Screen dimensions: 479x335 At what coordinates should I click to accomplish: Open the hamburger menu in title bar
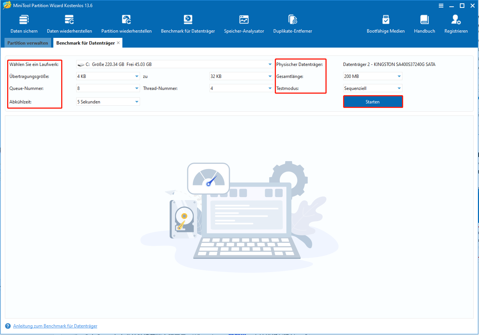(441, 6)
